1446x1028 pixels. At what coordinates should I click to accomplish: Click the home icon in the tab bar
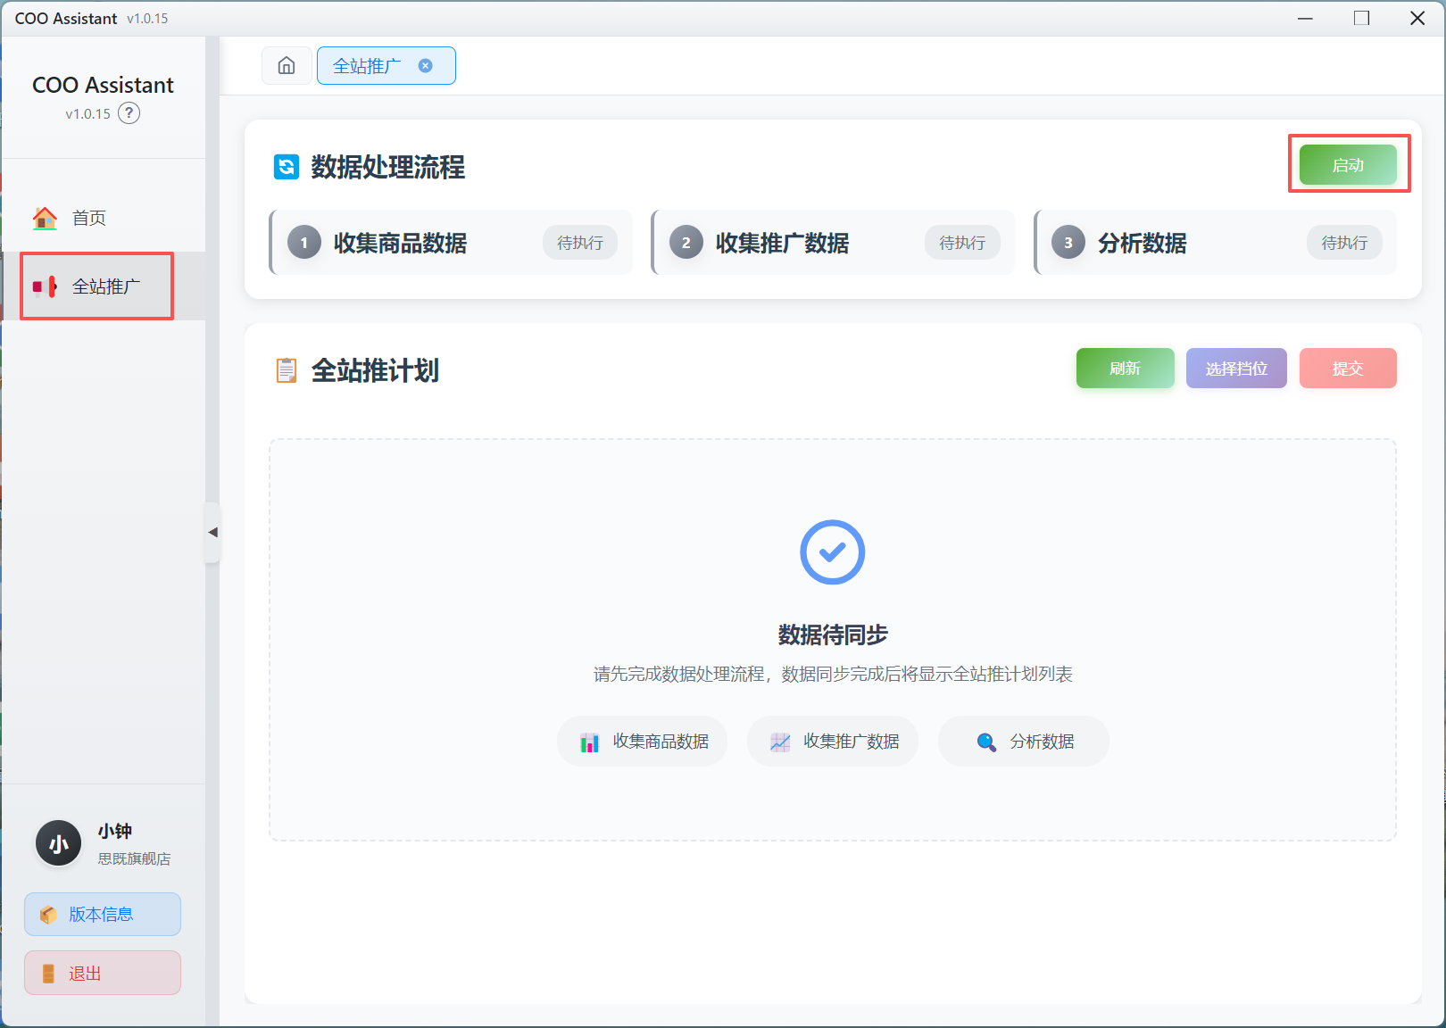[287, 65]
